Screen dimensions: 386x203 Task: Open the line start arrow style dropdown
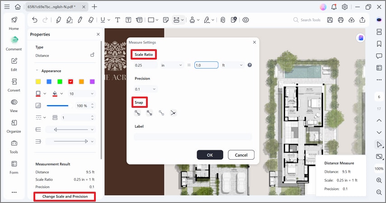point(71,129)
